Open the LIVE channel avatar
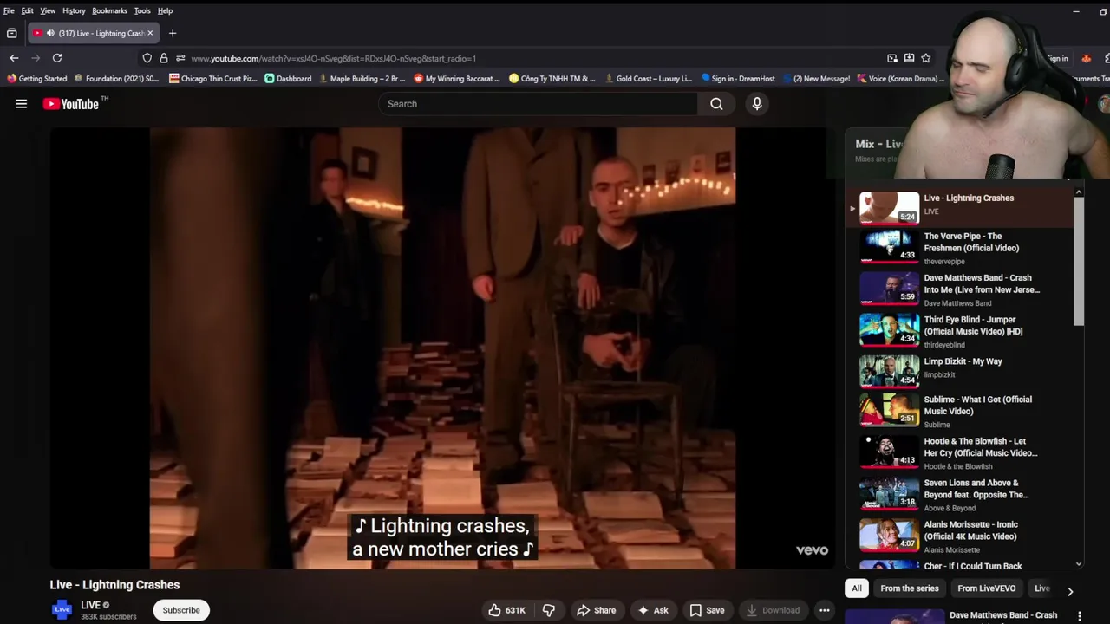The height and width of the screenshot is (624, 1110). pos(62,610)
